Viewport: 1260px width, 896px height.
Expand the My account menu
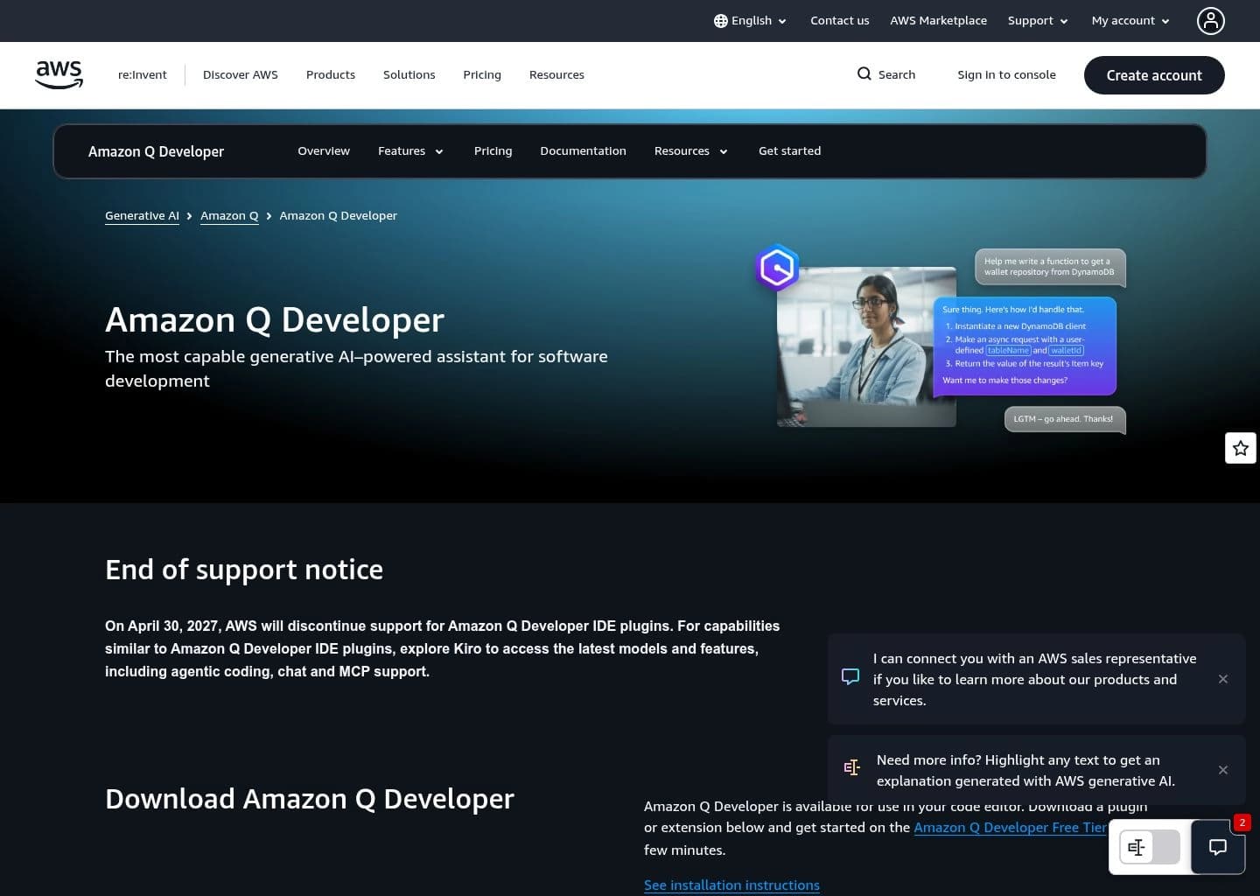[x=1130, y=21]
